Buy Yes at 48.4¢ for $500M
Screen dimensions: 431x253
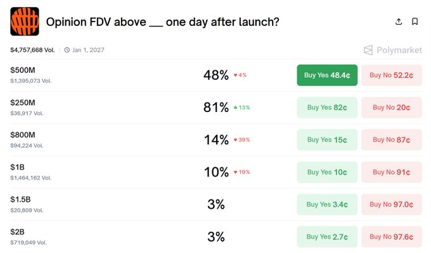[x=327, y=75]
